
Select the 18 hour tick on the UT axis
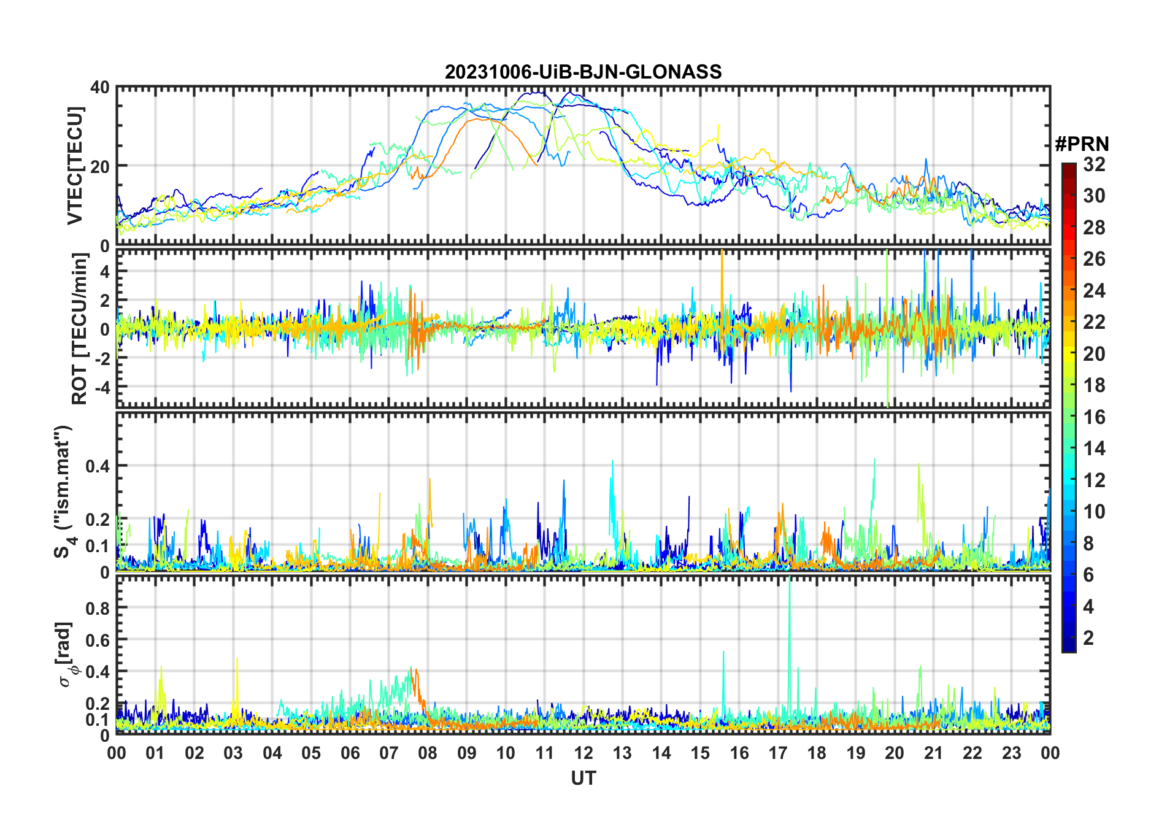click(817, 753)
